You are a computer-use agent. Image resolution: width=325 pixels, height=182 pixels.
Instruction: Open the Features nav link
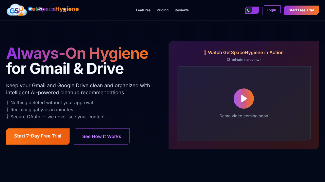(143, 10)
